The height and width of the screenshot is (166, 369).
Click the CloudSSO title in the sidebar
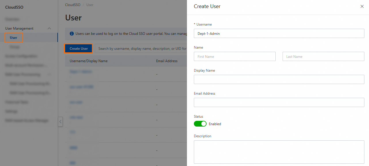pos(14,7)
